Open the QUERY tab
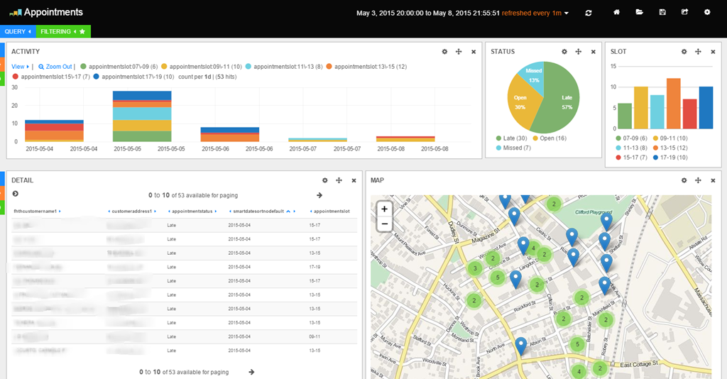727x379 pixels. click(17, 32)
